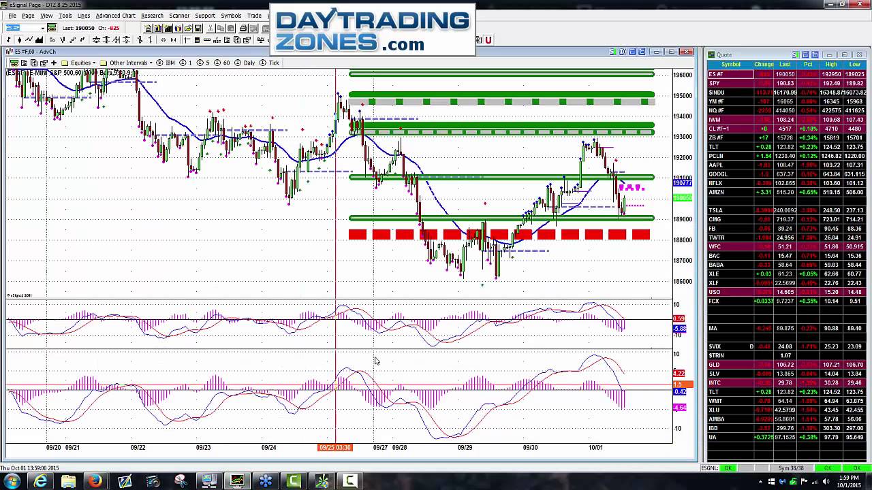Click the save disk icon in the top toolbar
The height and width of the screenshot is (490, 872).
click(198, 28)
